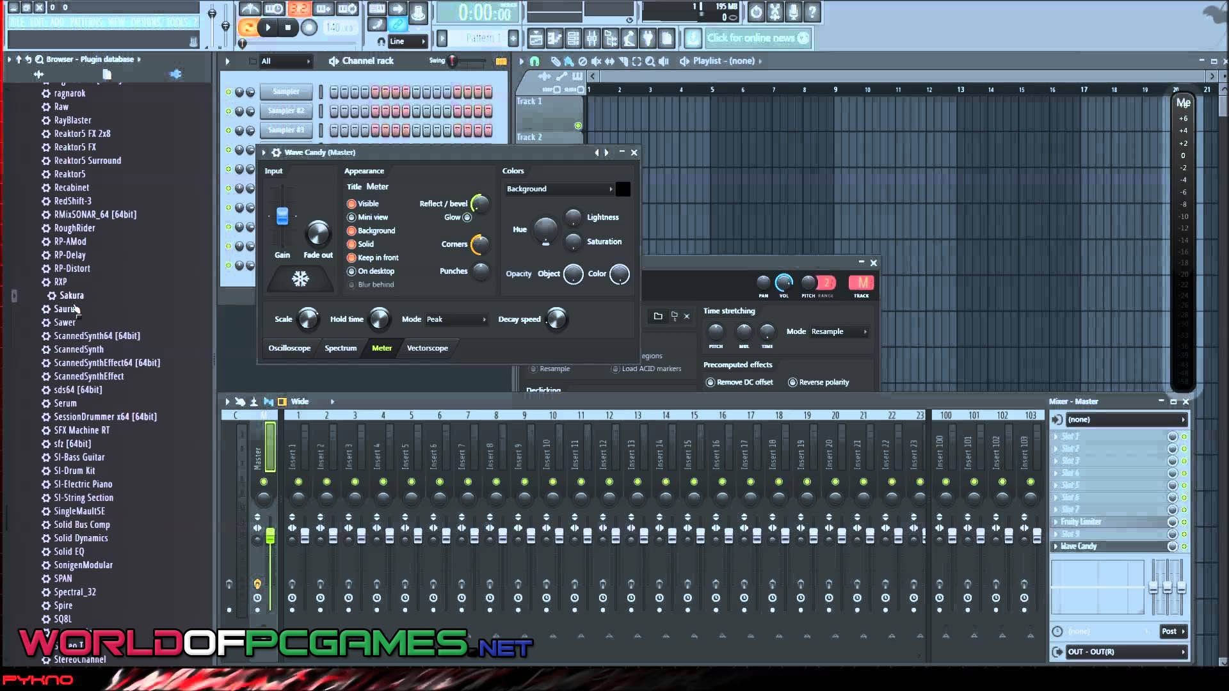Image resolution: width=1229 pixels, height=691 pixels.
Task: Click the Hue knob in Colors
Action: point(545,230)
